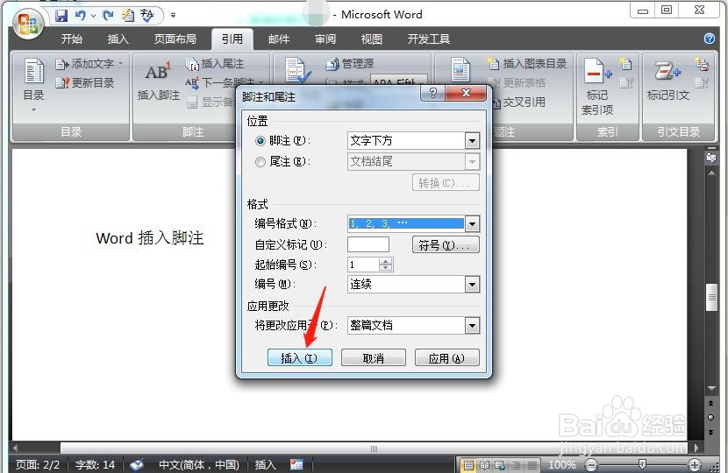Open the 插入 ribbon tab
The height and width of the screenshot is (473, 728).
tap(118, 39)
